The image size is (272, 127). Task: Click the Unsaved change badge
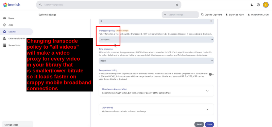coord(122,31)
